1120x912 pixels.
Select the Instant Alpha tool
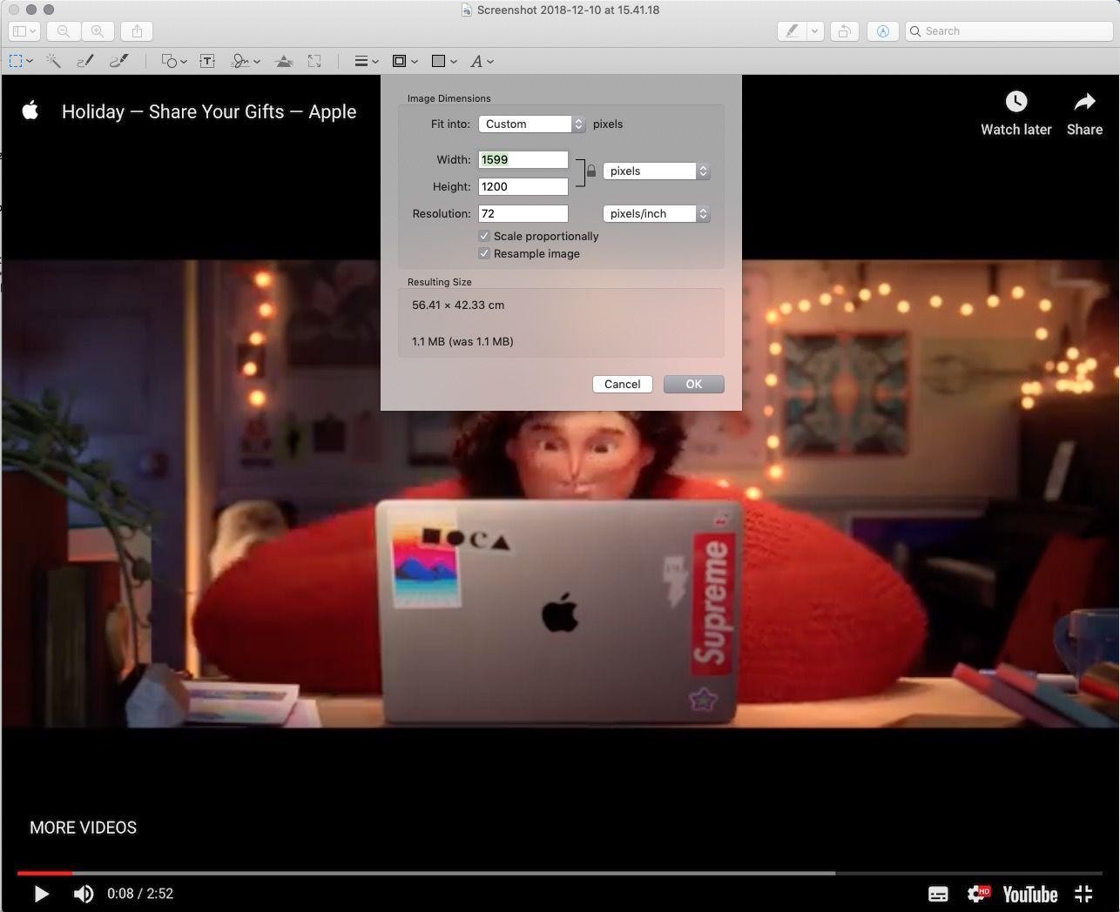click(53, 60)
